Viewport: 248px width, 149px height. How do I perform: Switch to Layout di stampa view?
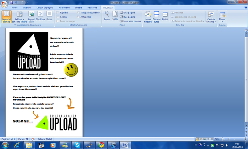point(6,17)
